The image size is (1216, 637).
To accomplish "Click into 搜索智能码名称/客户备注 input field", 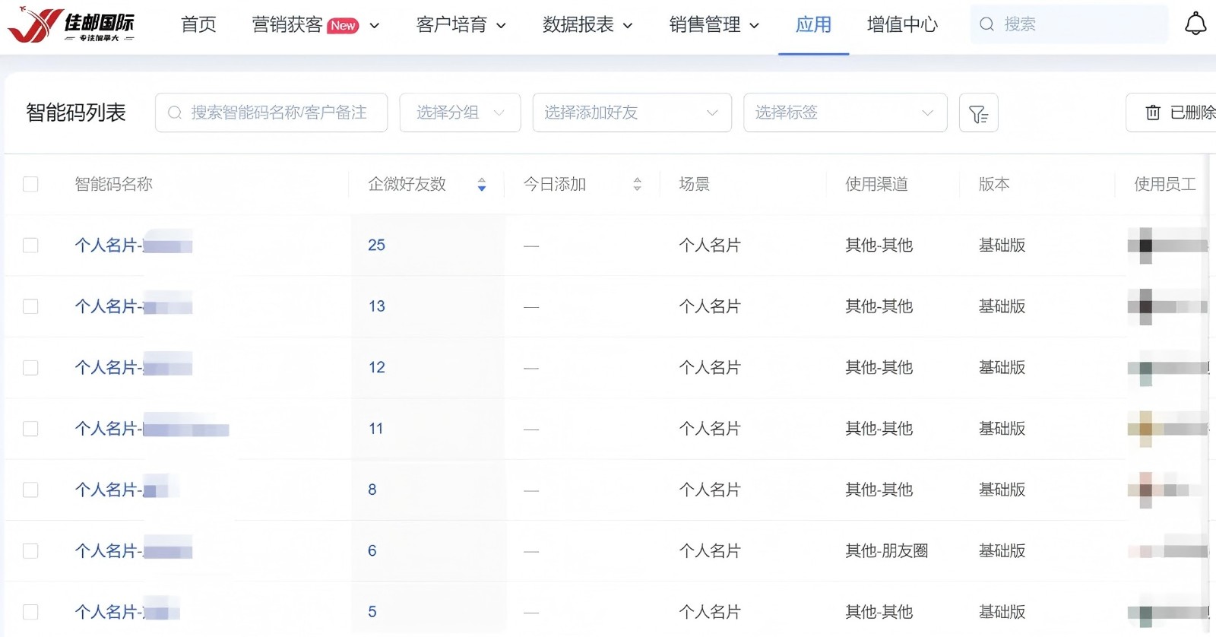I will tap(281, 113).
